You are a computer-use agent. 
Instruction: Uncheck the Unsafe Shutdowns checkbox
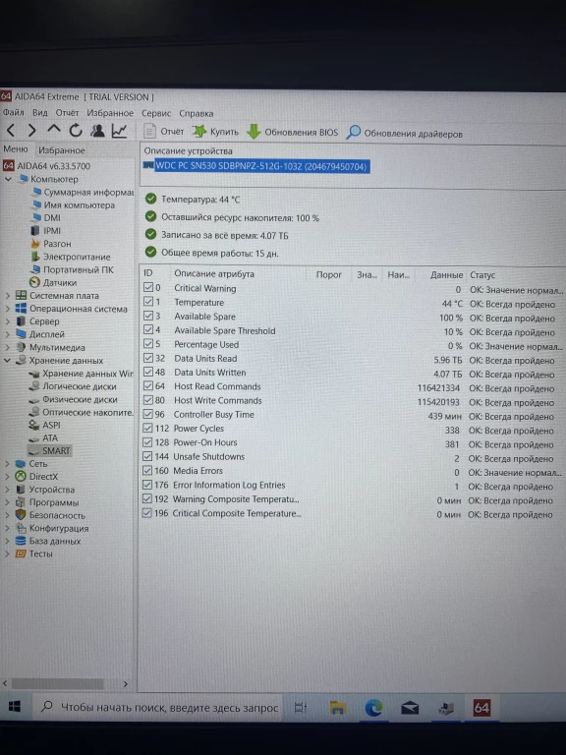click(147, 456)
